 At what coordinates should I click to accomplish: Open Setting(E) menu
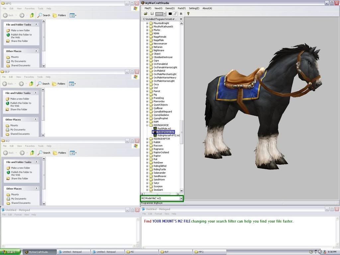[194, 8]
